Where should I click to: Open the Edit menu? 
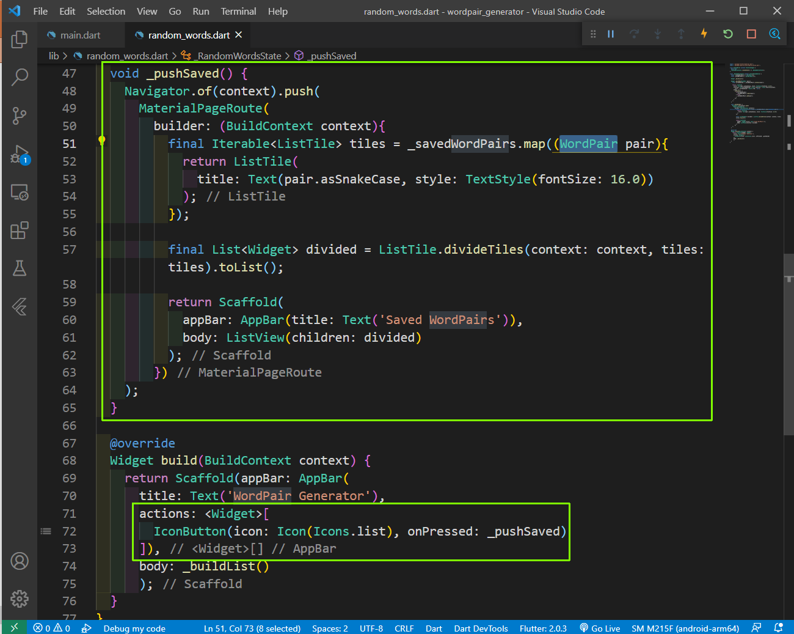(67, 11)
